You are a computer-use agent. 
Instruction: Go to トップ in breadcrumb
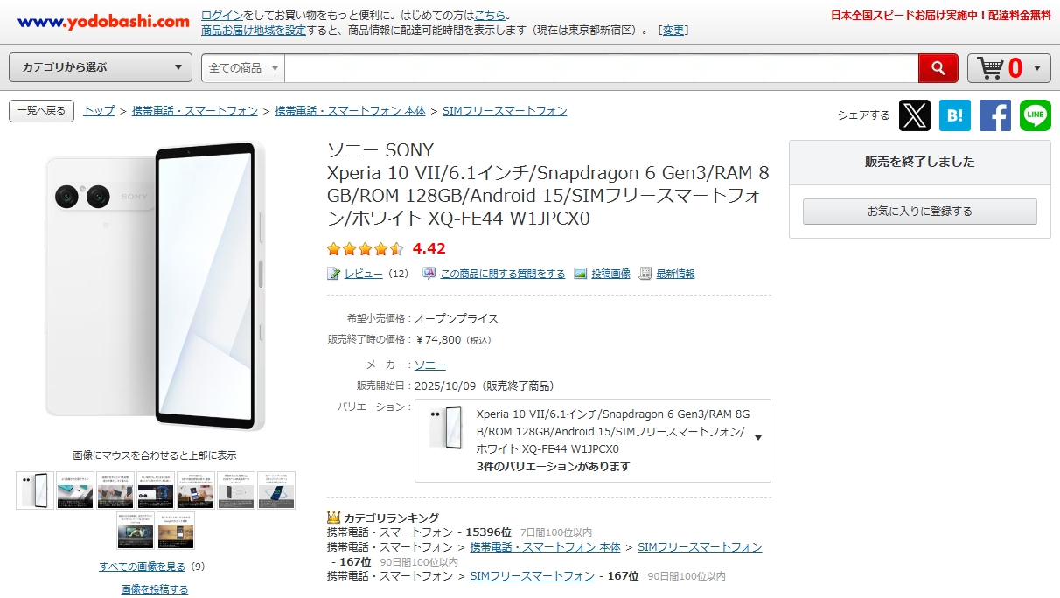[99, 111]
